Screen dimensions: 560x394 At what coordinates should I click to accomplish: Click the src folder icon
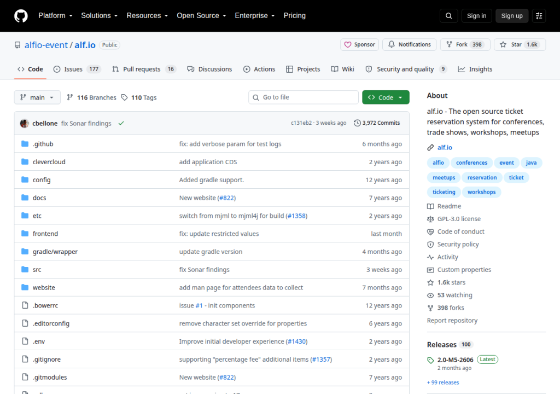25,269
